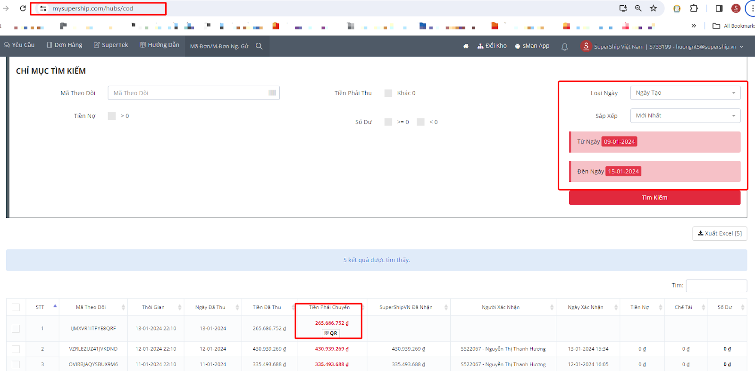Screen dimensions: 755x371
Task: Reload the page with the refresh icon
Action: [x=23, y=8]
